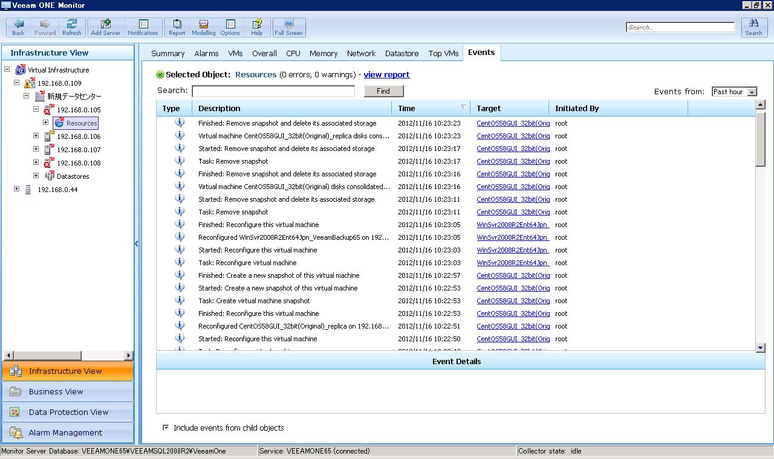Open the view report link
This screenshot has width=774, height=459.
click(x=386, y=75)
